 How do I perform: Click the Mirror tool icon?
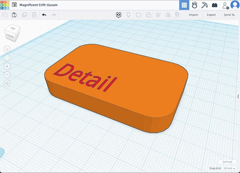tap(168, 15)
